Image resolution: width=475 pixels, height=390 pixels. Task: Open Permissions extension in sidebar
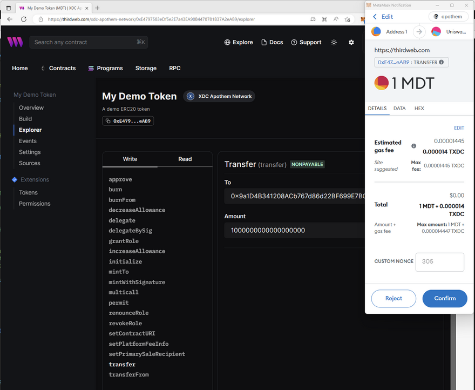35,204
